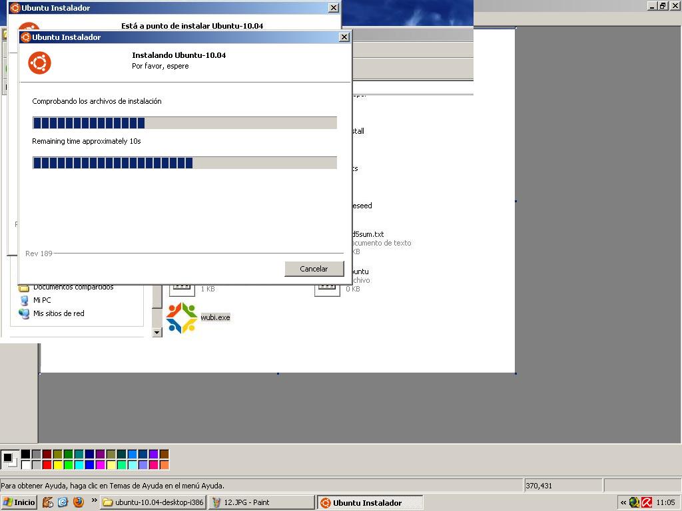Close the background Ubuntu Instalador window
Image resolution: width=682 pixels, height=511 pixels.
click(x=333, y=7)
